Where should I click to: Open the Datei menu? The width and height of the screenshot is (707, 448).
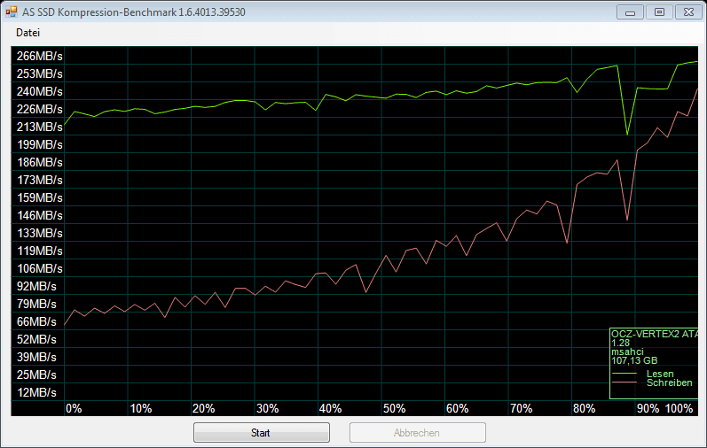point(28,33)
